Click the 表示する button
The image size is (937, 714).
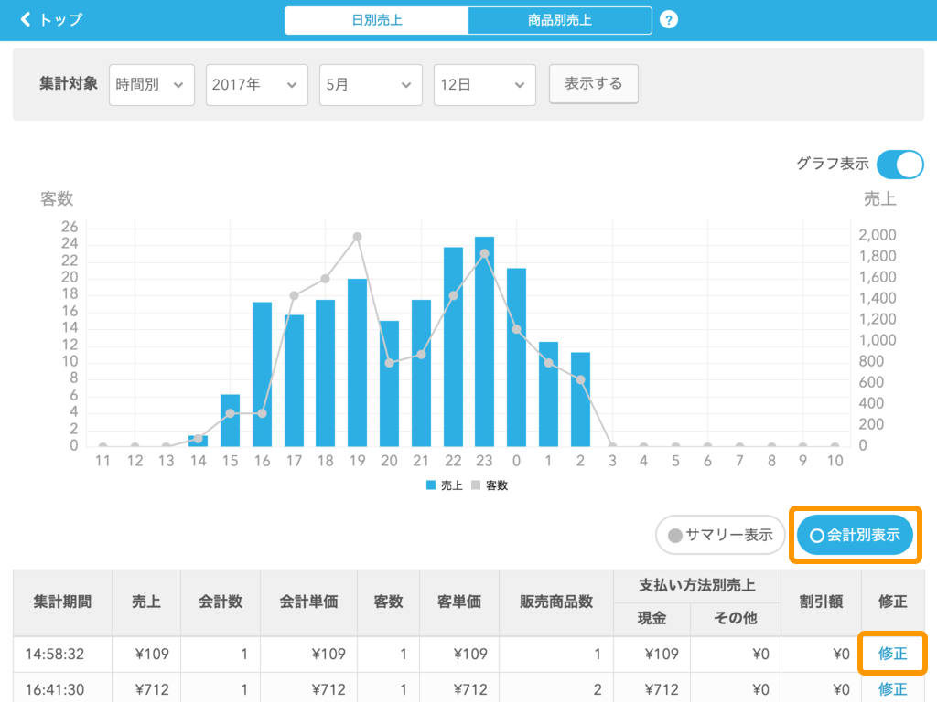coord(593,83)
